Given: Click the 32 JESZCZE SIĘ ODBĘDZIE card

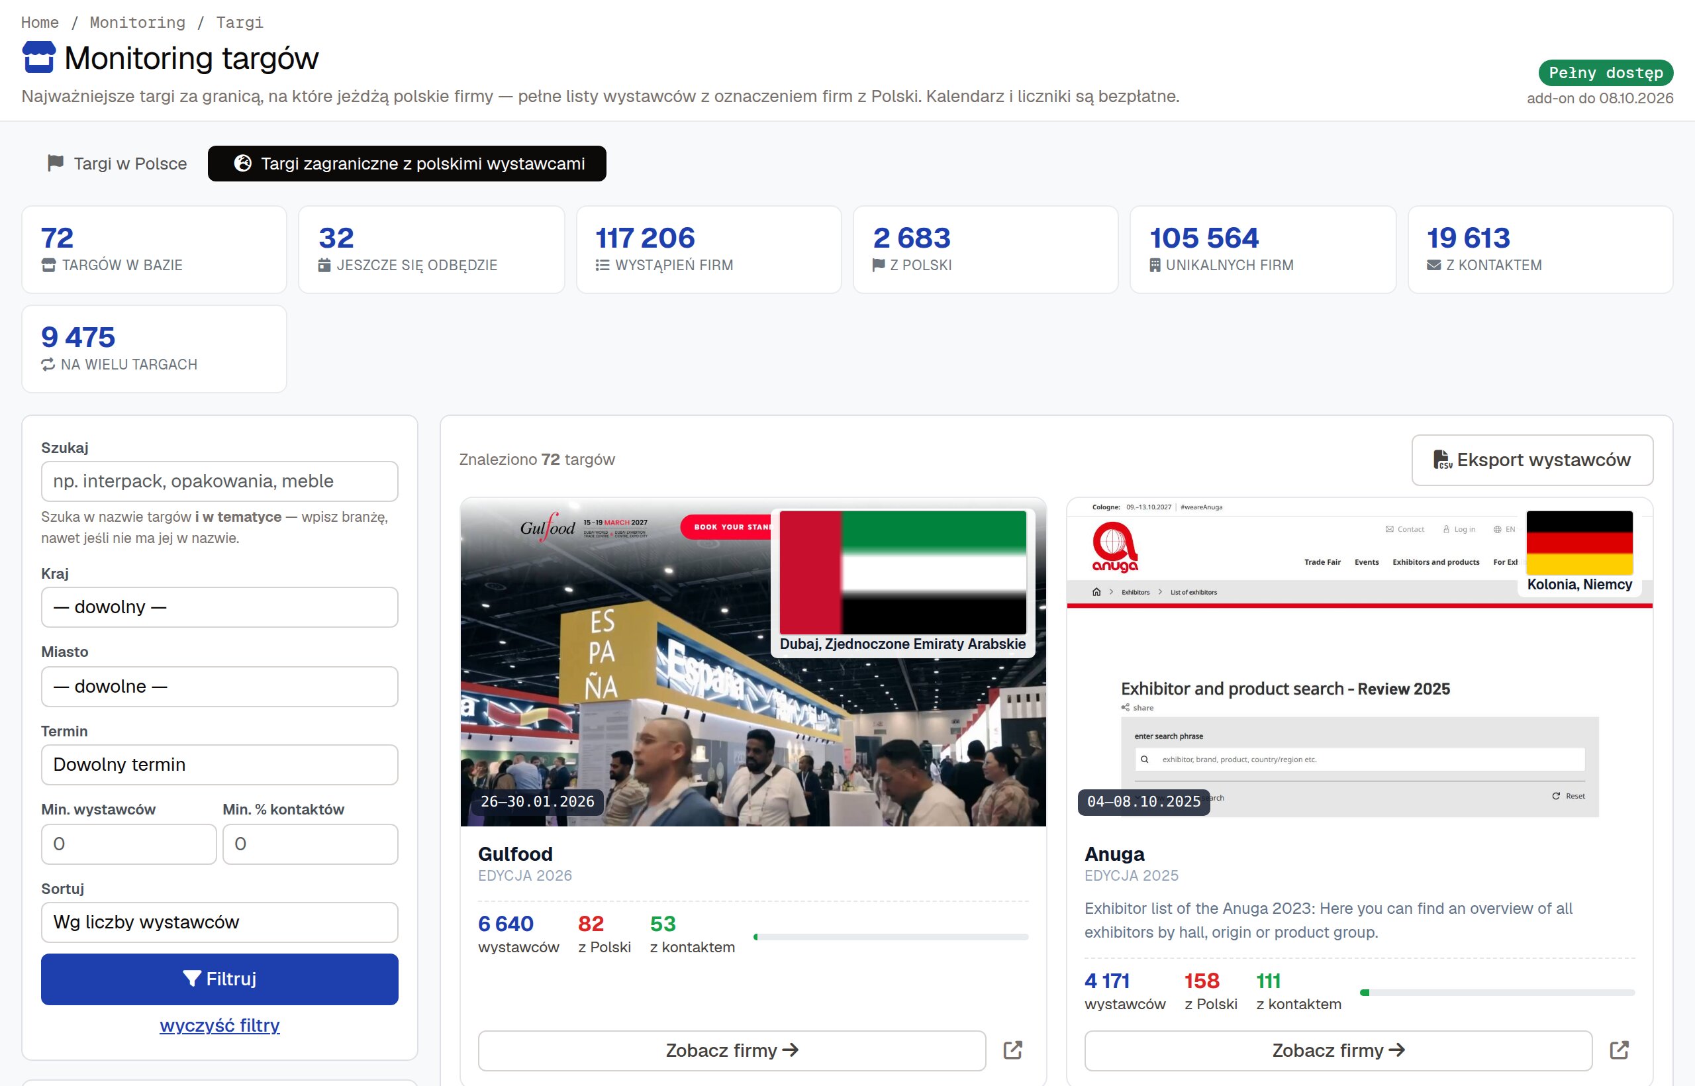Looking at the screenshot, I should point(432,250).
